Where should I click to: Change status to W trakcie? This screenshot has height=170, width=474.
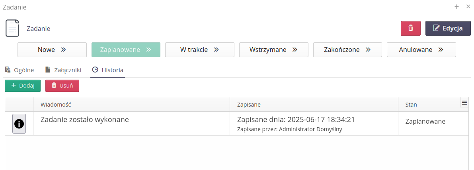click(x=199, y=50)
